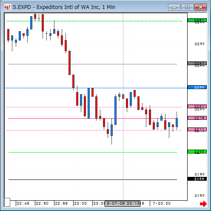Click the small white box at bottom-left corner
211x211 pixels.
(x=7, y=202)
